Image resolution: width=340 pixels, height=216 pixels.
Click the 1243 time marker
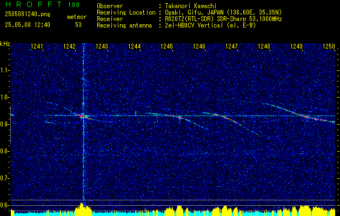102,46
